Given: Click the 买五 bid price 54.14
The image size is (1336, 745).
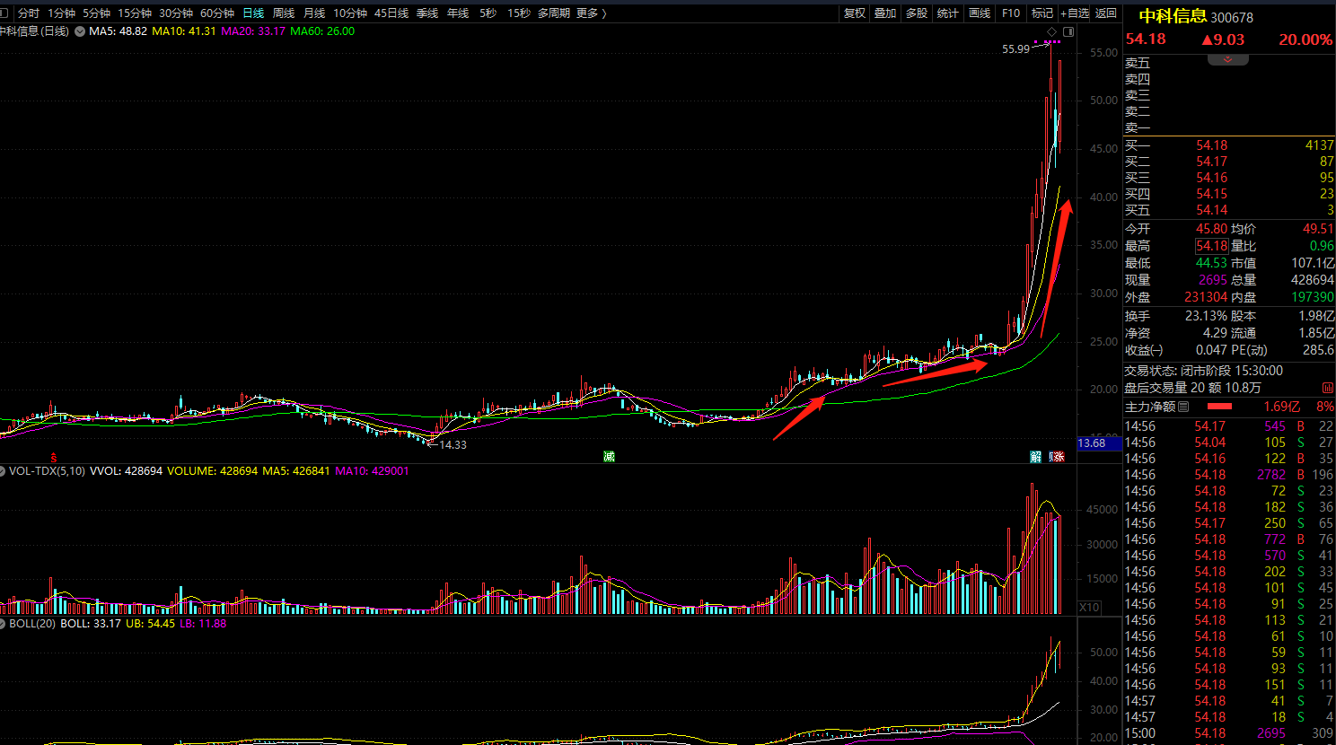Looking at the screenshot, I should pyautogui.click(x=1211, y=210).
